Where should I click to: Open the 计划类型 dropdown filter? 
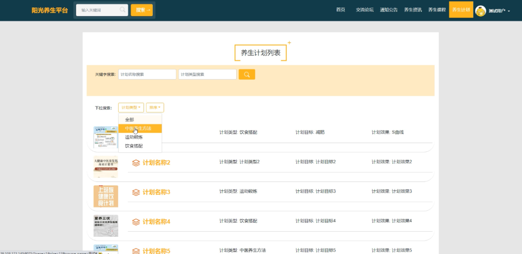(x=131, y=108)
